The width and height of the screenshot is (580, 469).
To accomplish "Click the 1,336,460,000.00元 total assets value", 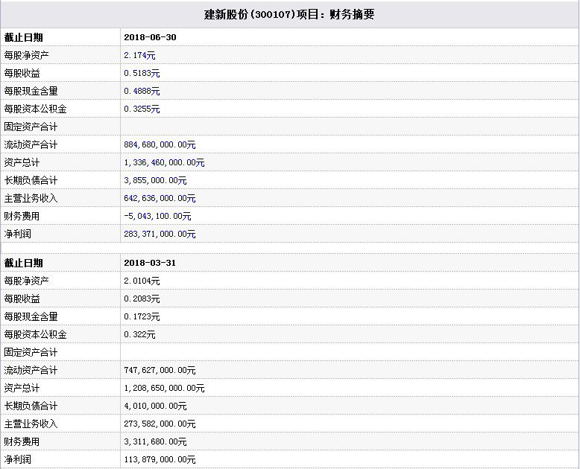I will [164, 162].
